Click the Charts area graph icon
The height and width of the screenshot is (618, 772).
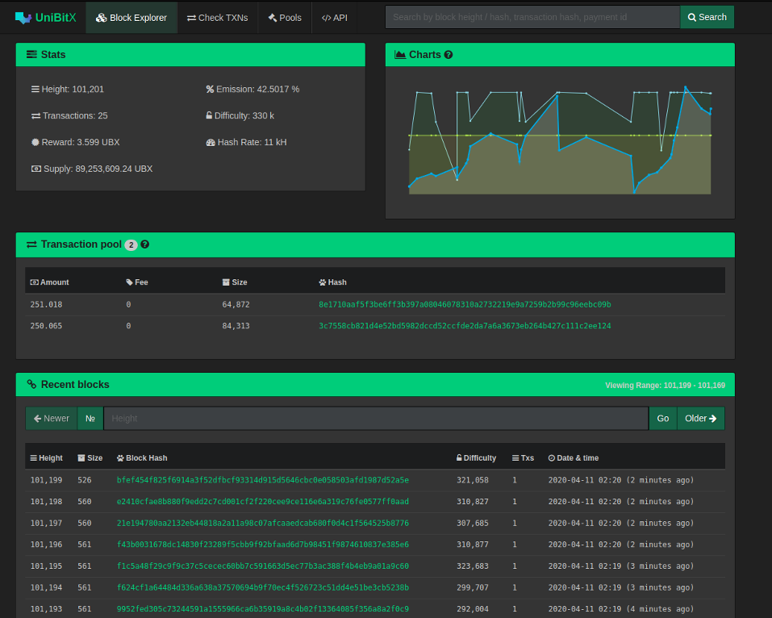[x=400, y=55]
